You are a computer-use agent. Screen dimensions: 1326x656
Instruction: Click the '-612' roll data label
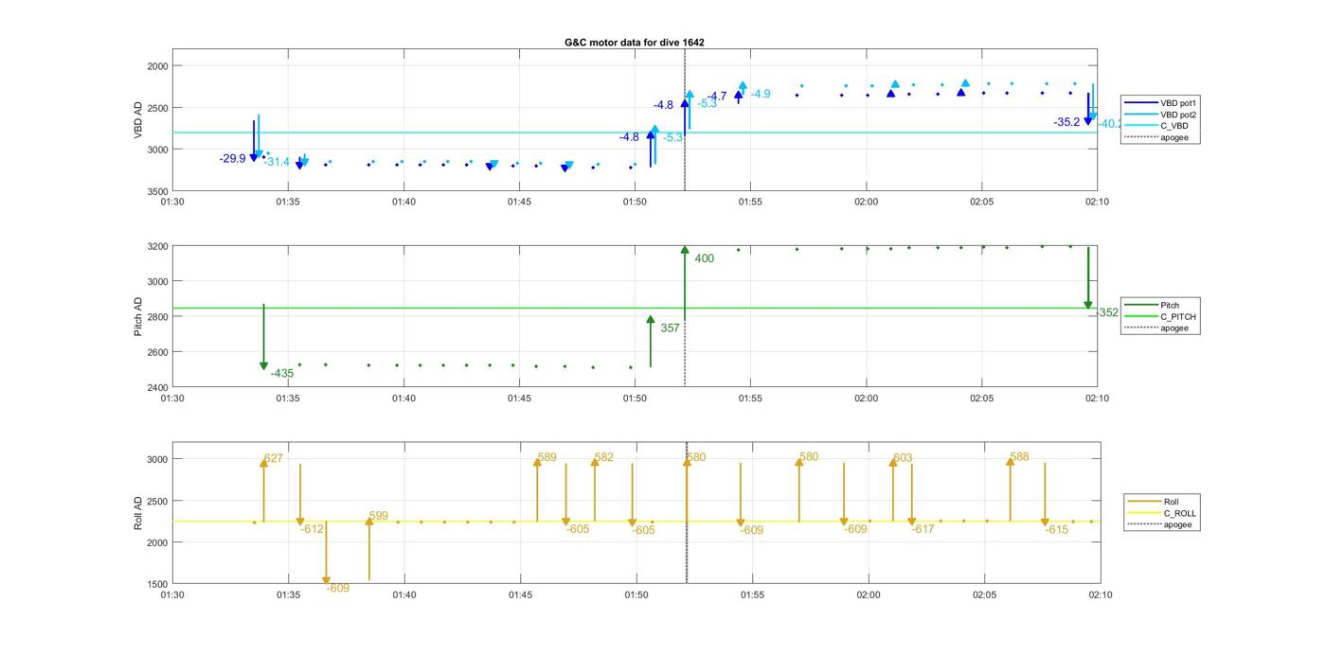(x=313, y=529)
